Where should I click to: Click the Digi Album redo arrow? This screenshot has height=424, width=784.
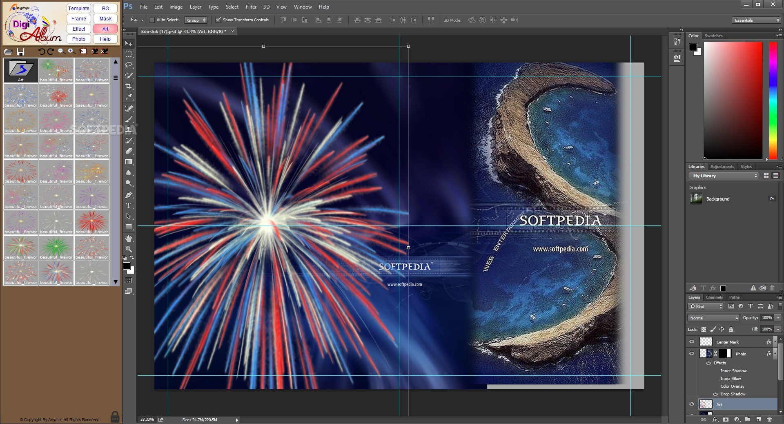[x=50, y=51]
